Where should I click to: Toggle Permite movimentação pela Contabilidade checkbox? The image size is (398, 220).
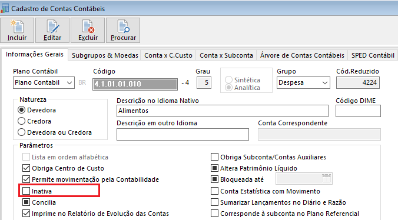26,179
